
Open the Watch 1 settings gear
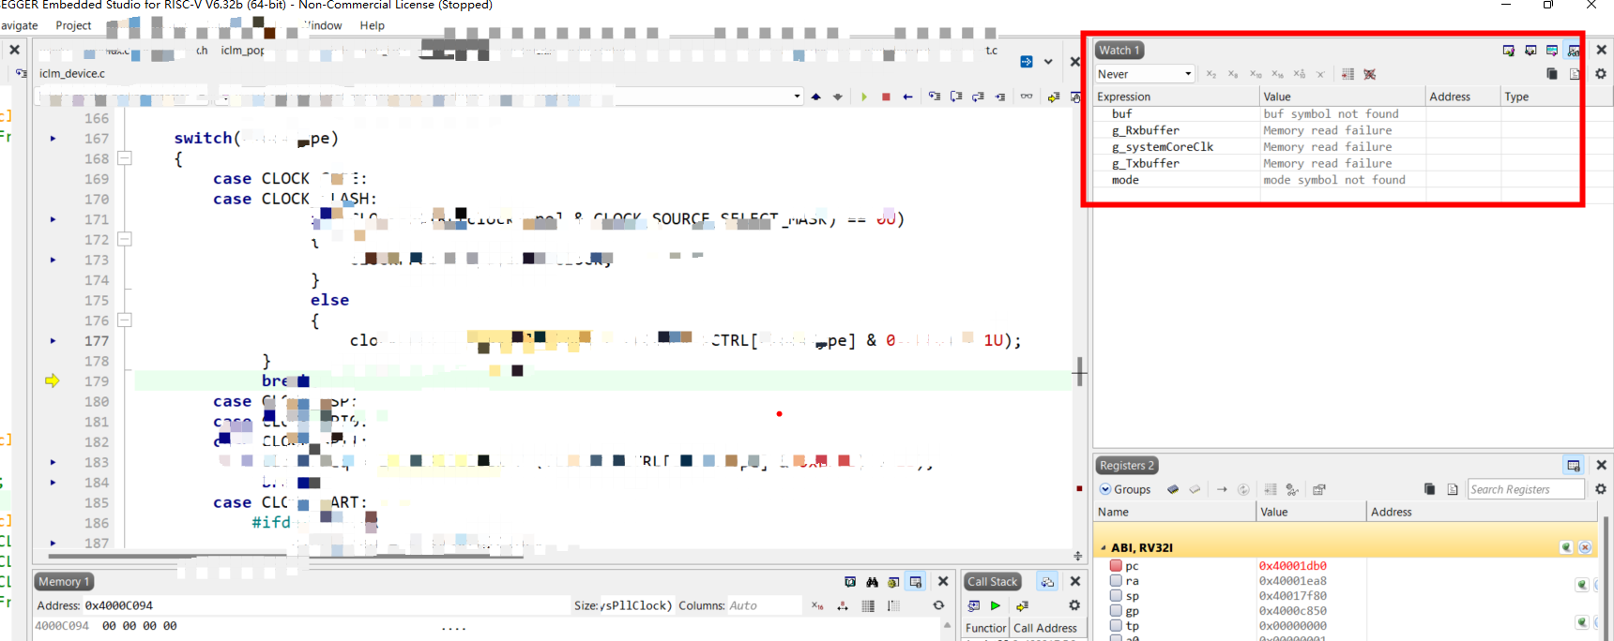(1601, 74)
